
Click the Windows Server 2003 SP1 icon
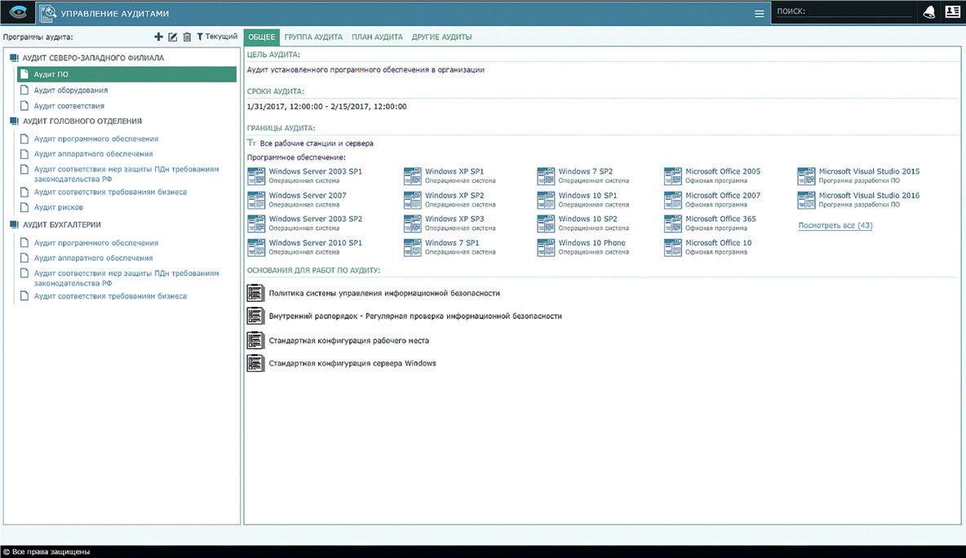coord(256,175)
